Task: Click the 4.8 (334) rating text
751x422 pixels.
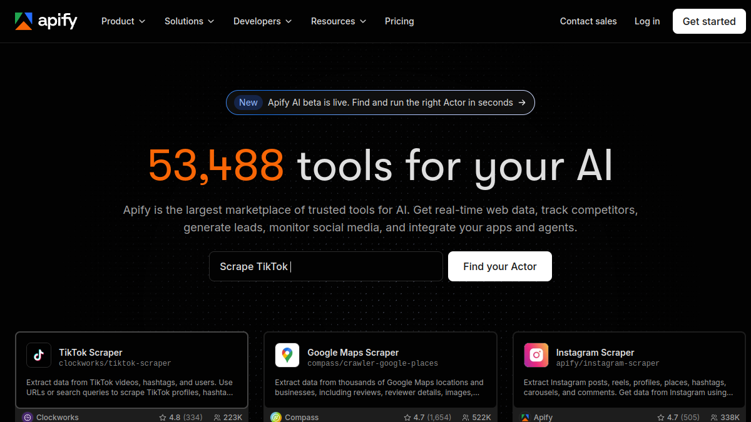Action: tap(186, 417)
